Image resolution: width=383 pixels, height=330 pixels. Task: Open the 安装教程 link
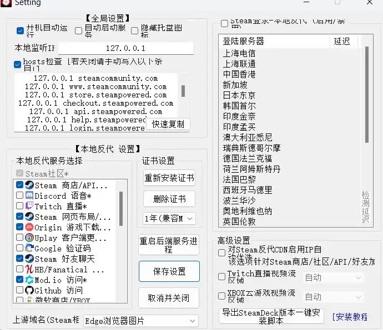point(350,317)
